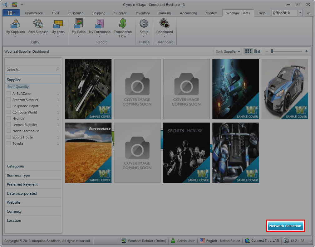Expand the My Sales dropdown arrow
The image size is (315, 247).
(78, 36)
